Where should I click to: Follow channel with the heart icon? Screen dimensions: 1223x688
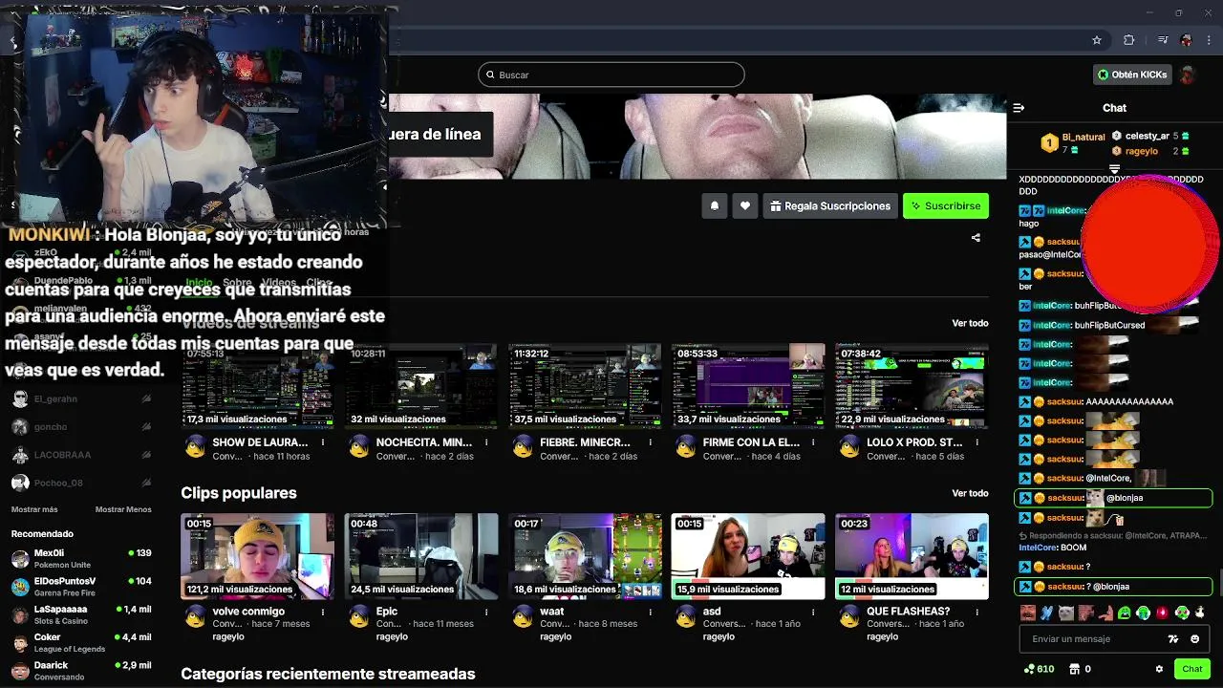(x=745, y=205)
